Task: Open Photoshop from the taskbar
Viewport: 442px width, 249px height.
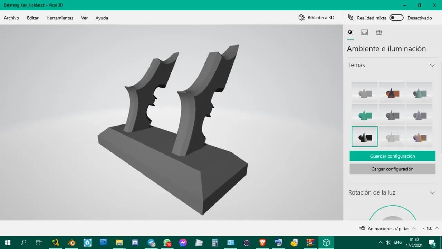Action: coord(103,242)
